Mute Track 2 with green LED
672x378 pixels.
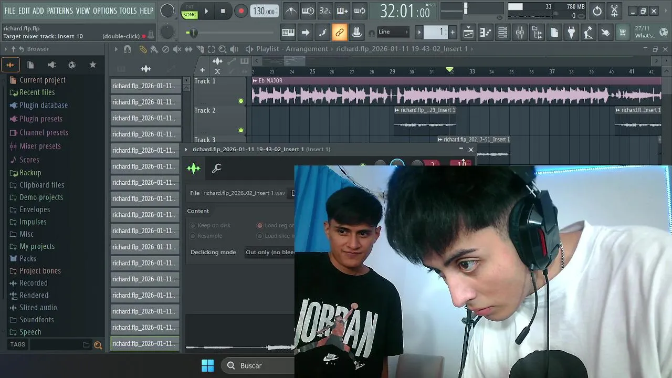click(241, 130)
